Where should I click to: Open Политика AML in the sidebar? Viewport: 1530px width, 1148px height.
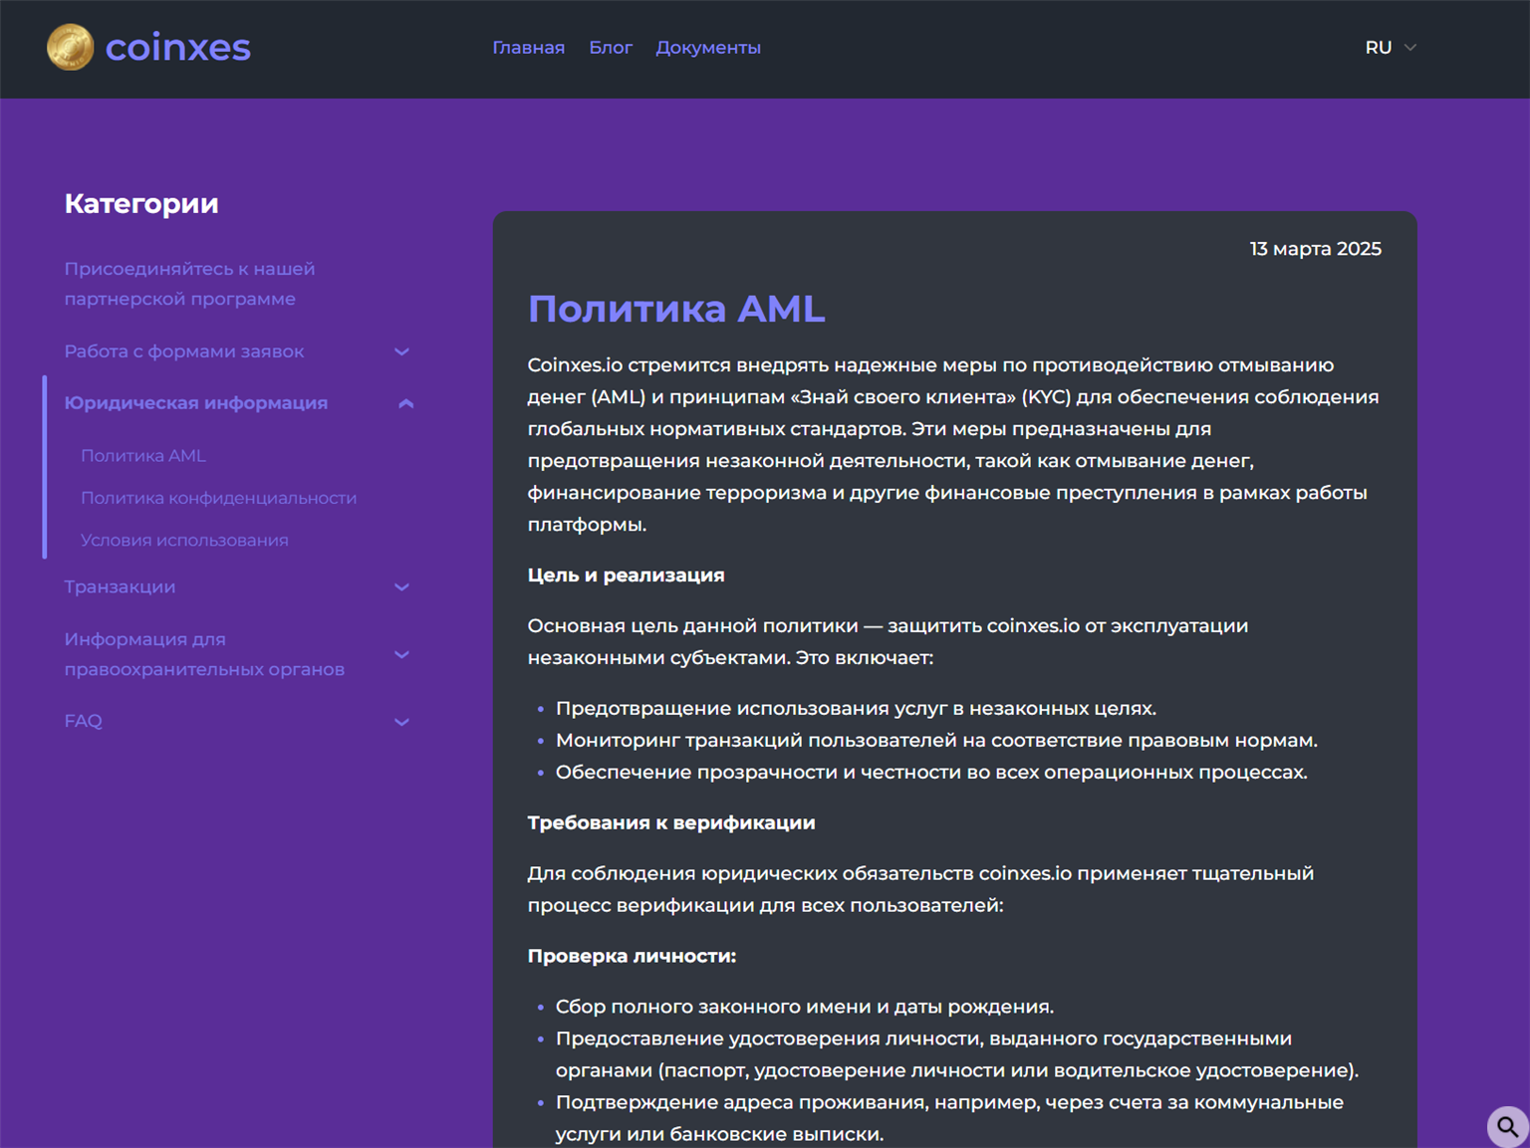[x=143, y=456]
